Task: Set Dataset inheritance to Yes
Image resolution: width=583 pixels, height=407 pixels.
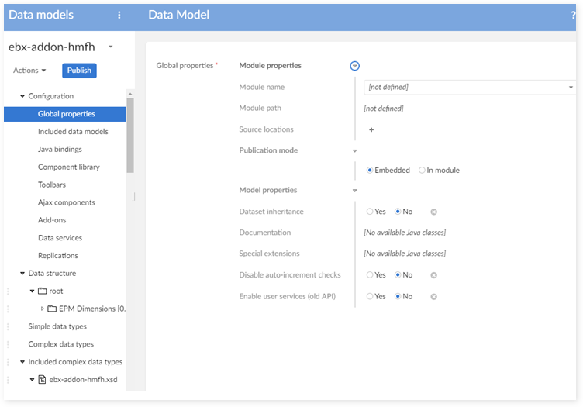Action: [370, 212]
